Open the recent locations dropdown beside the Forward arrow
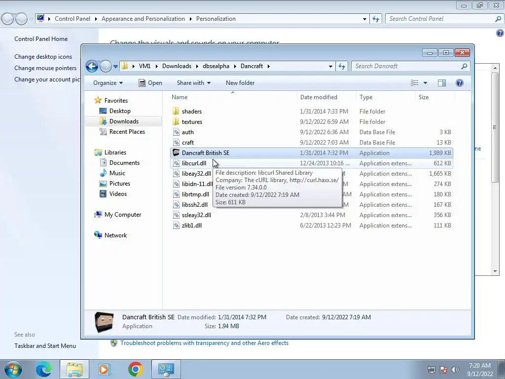Screen dimensions: 505x379 (115, 67)
